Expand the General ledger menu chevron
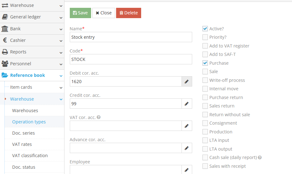This screenshot has height=174, width=292. pos(61,17)
